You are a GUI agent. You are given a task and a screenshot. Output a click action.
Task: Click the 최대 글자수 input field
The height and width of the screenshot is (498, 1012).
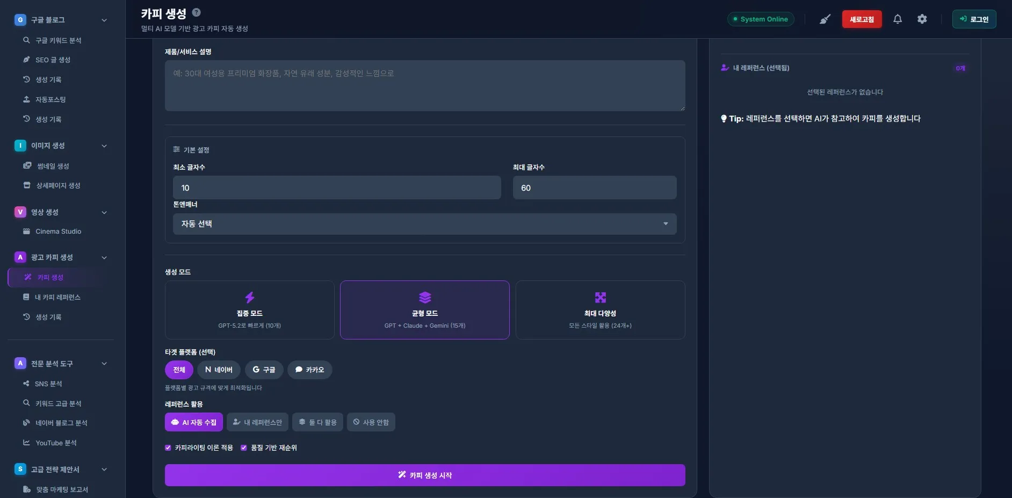point(595,187)
